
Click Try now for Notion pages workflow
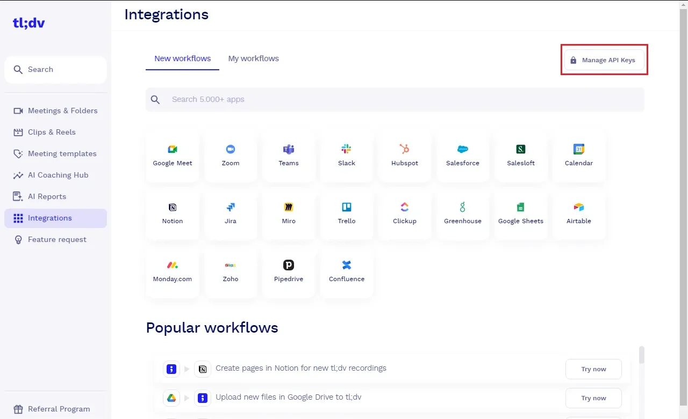coord(593,369)
